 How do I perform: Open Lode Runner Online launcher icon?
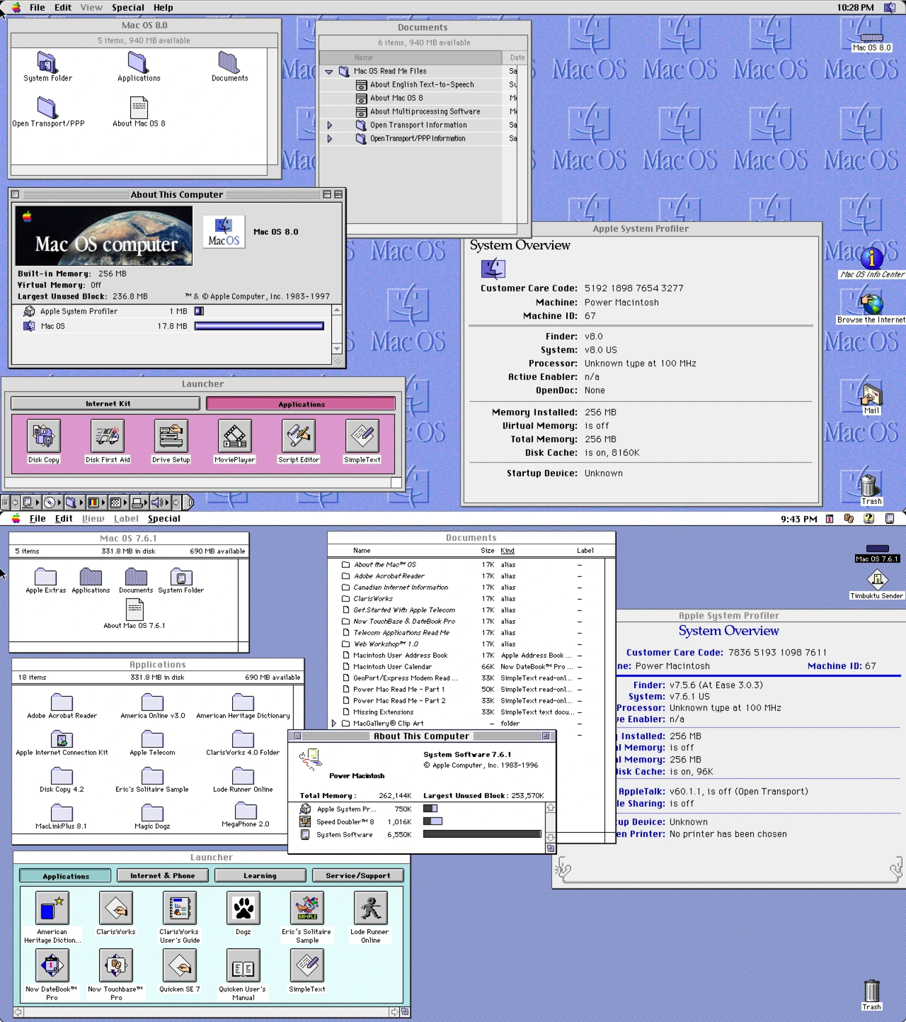coord(371,907)
